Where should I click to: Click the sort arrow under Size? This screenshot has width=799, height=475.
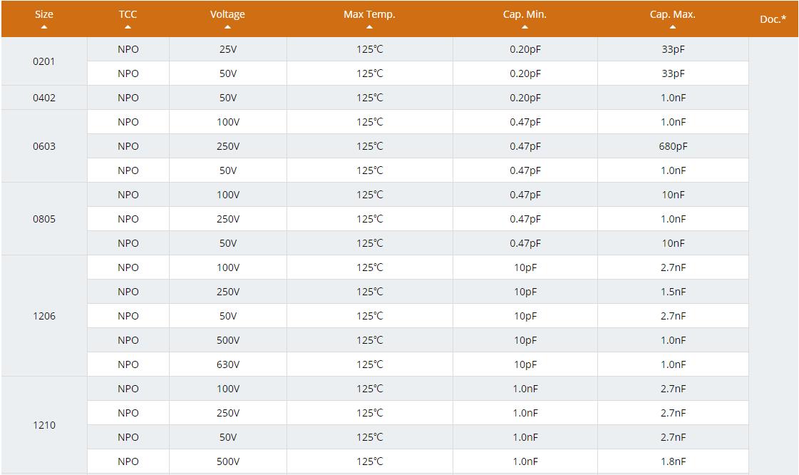pos(44,28)
